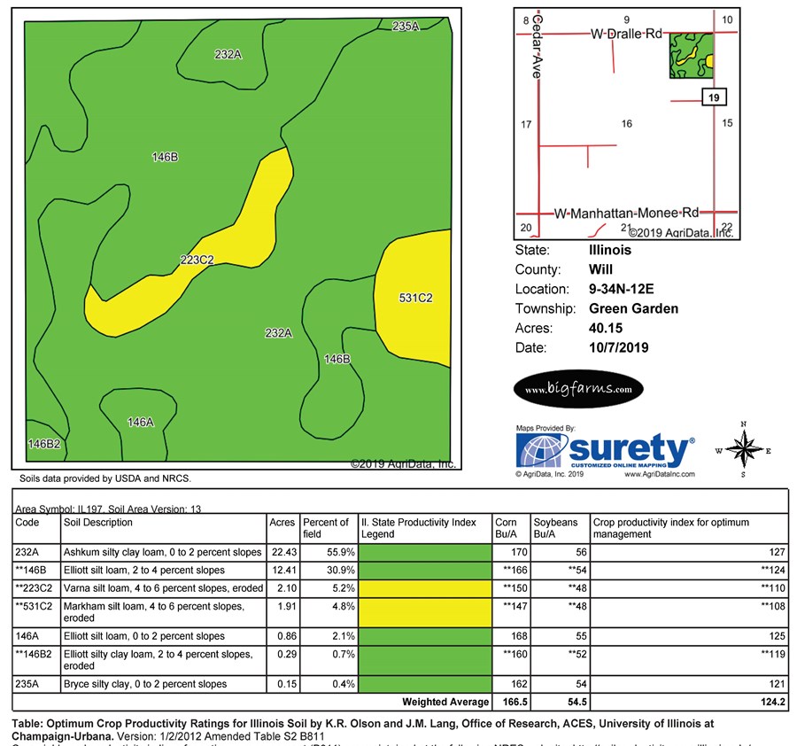Click weighted average corn value 166.5
Viewport: 797px width, 746px height.
[x=515, y=703]
